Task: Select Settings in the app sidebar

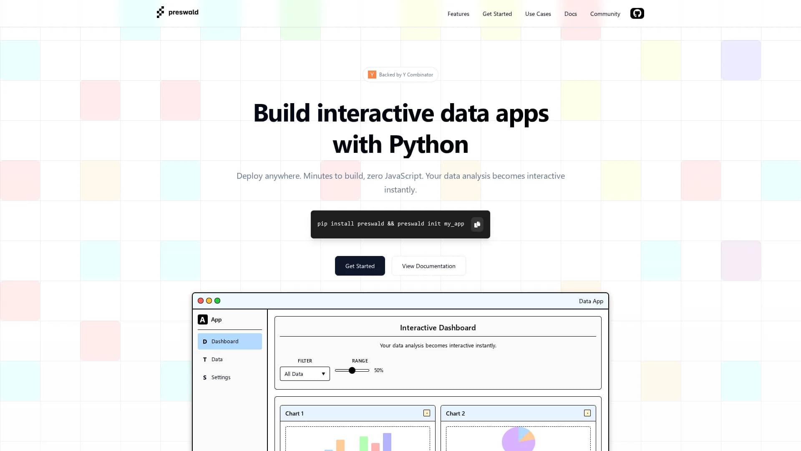Action: click(230, 377)
